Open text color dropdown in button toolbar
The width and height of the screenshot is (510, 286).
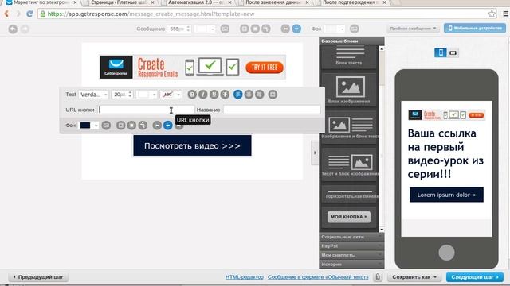154,95
